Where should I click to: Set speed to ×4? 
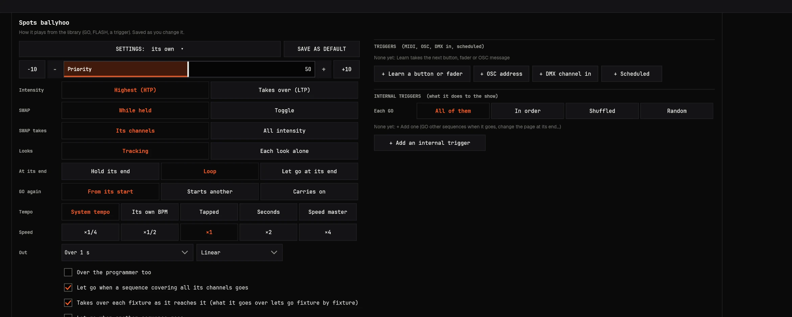pos(328,232)
